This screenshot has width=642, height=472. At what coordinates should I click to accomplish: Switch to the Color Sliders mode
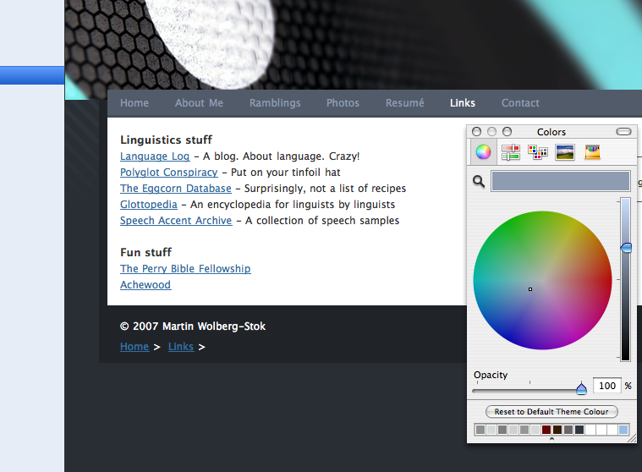(511, 152)
